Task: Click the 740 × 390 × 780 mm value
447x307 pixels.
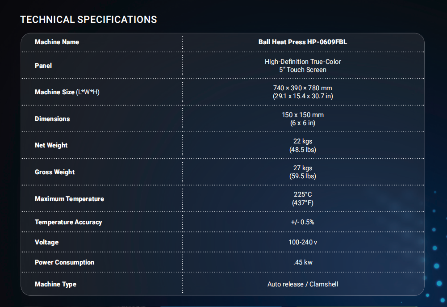Action: (x=303, y=88)
